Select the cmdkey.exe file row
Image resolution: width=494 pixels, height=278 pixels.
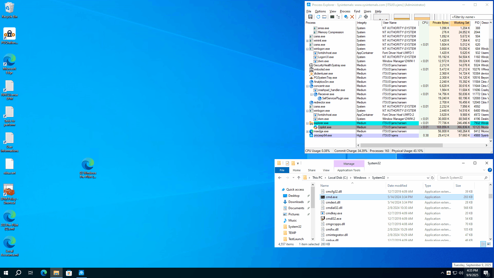tap(396, 213)
